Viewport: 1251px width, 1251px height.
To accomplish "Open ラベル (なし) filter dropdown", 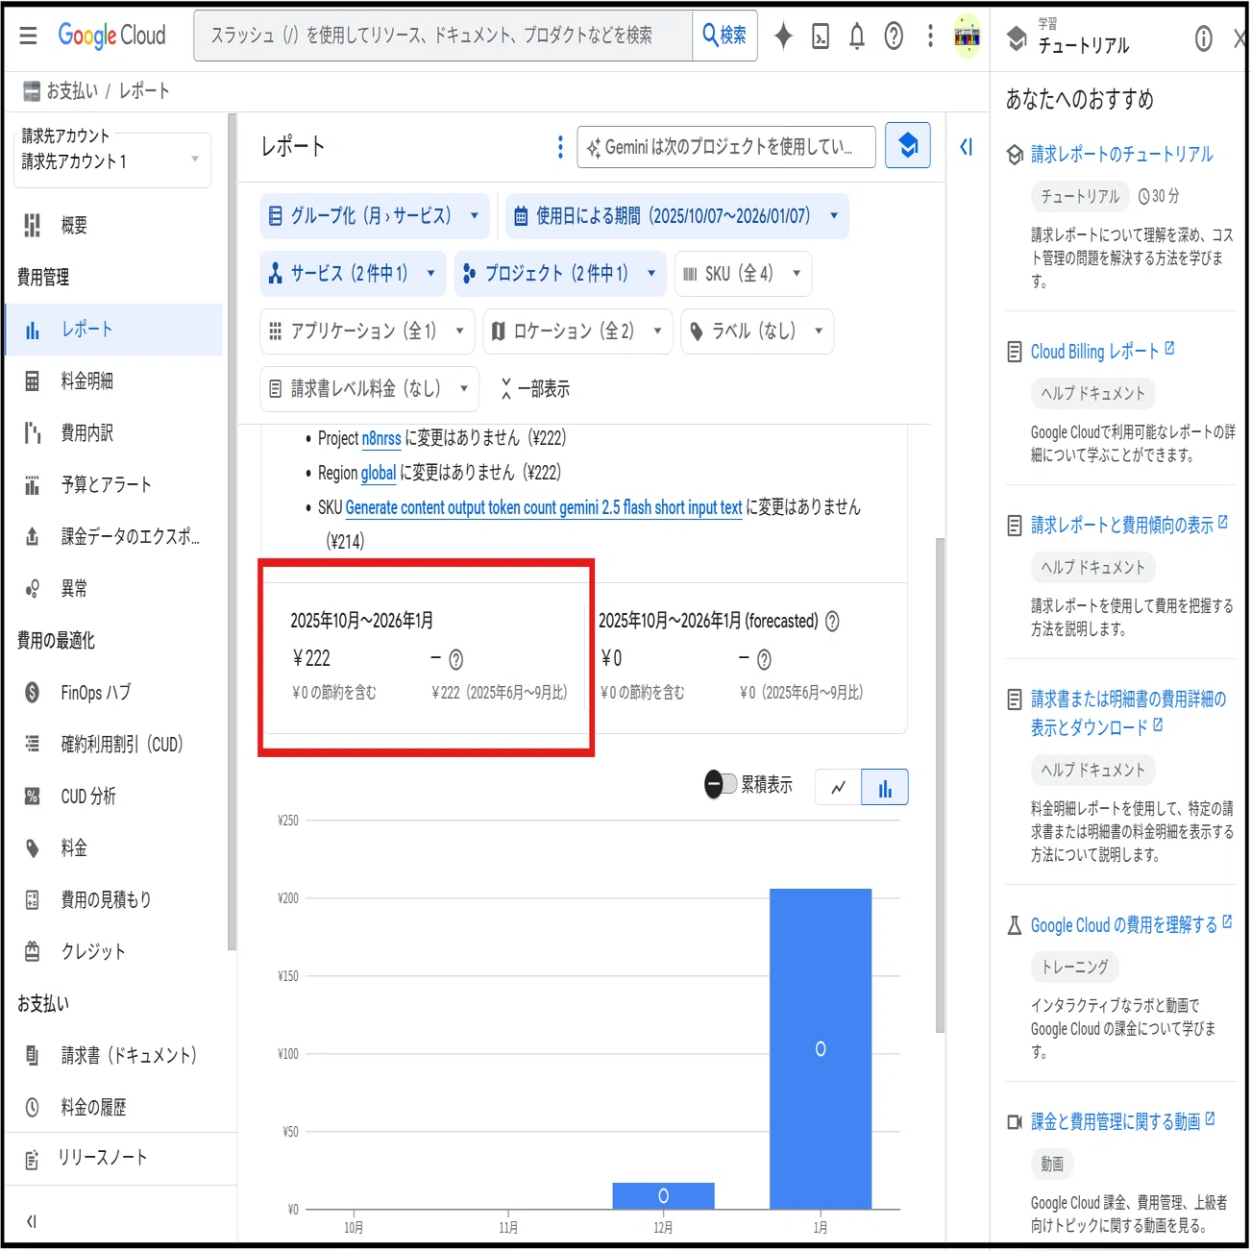I will click(757, 331).
